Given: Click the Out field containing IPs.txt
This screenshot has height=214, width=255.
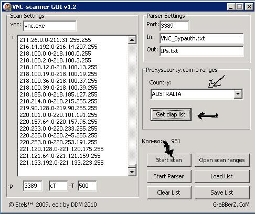Looking at the screenshot, I should coord(201,51).
